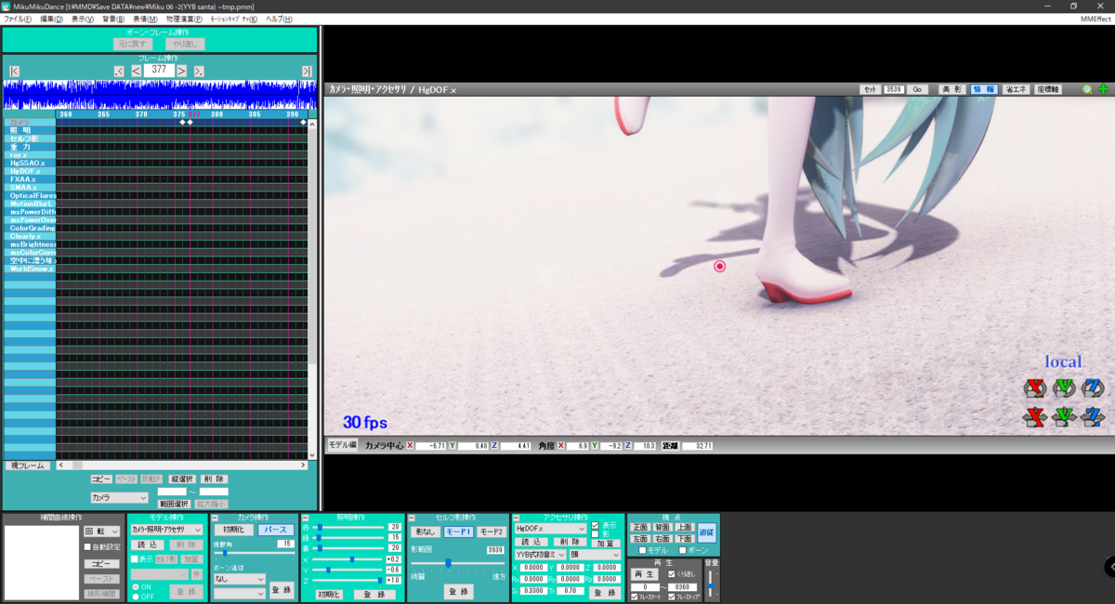
Task: Jump to last frame with >| button
Action: (307, 72)
